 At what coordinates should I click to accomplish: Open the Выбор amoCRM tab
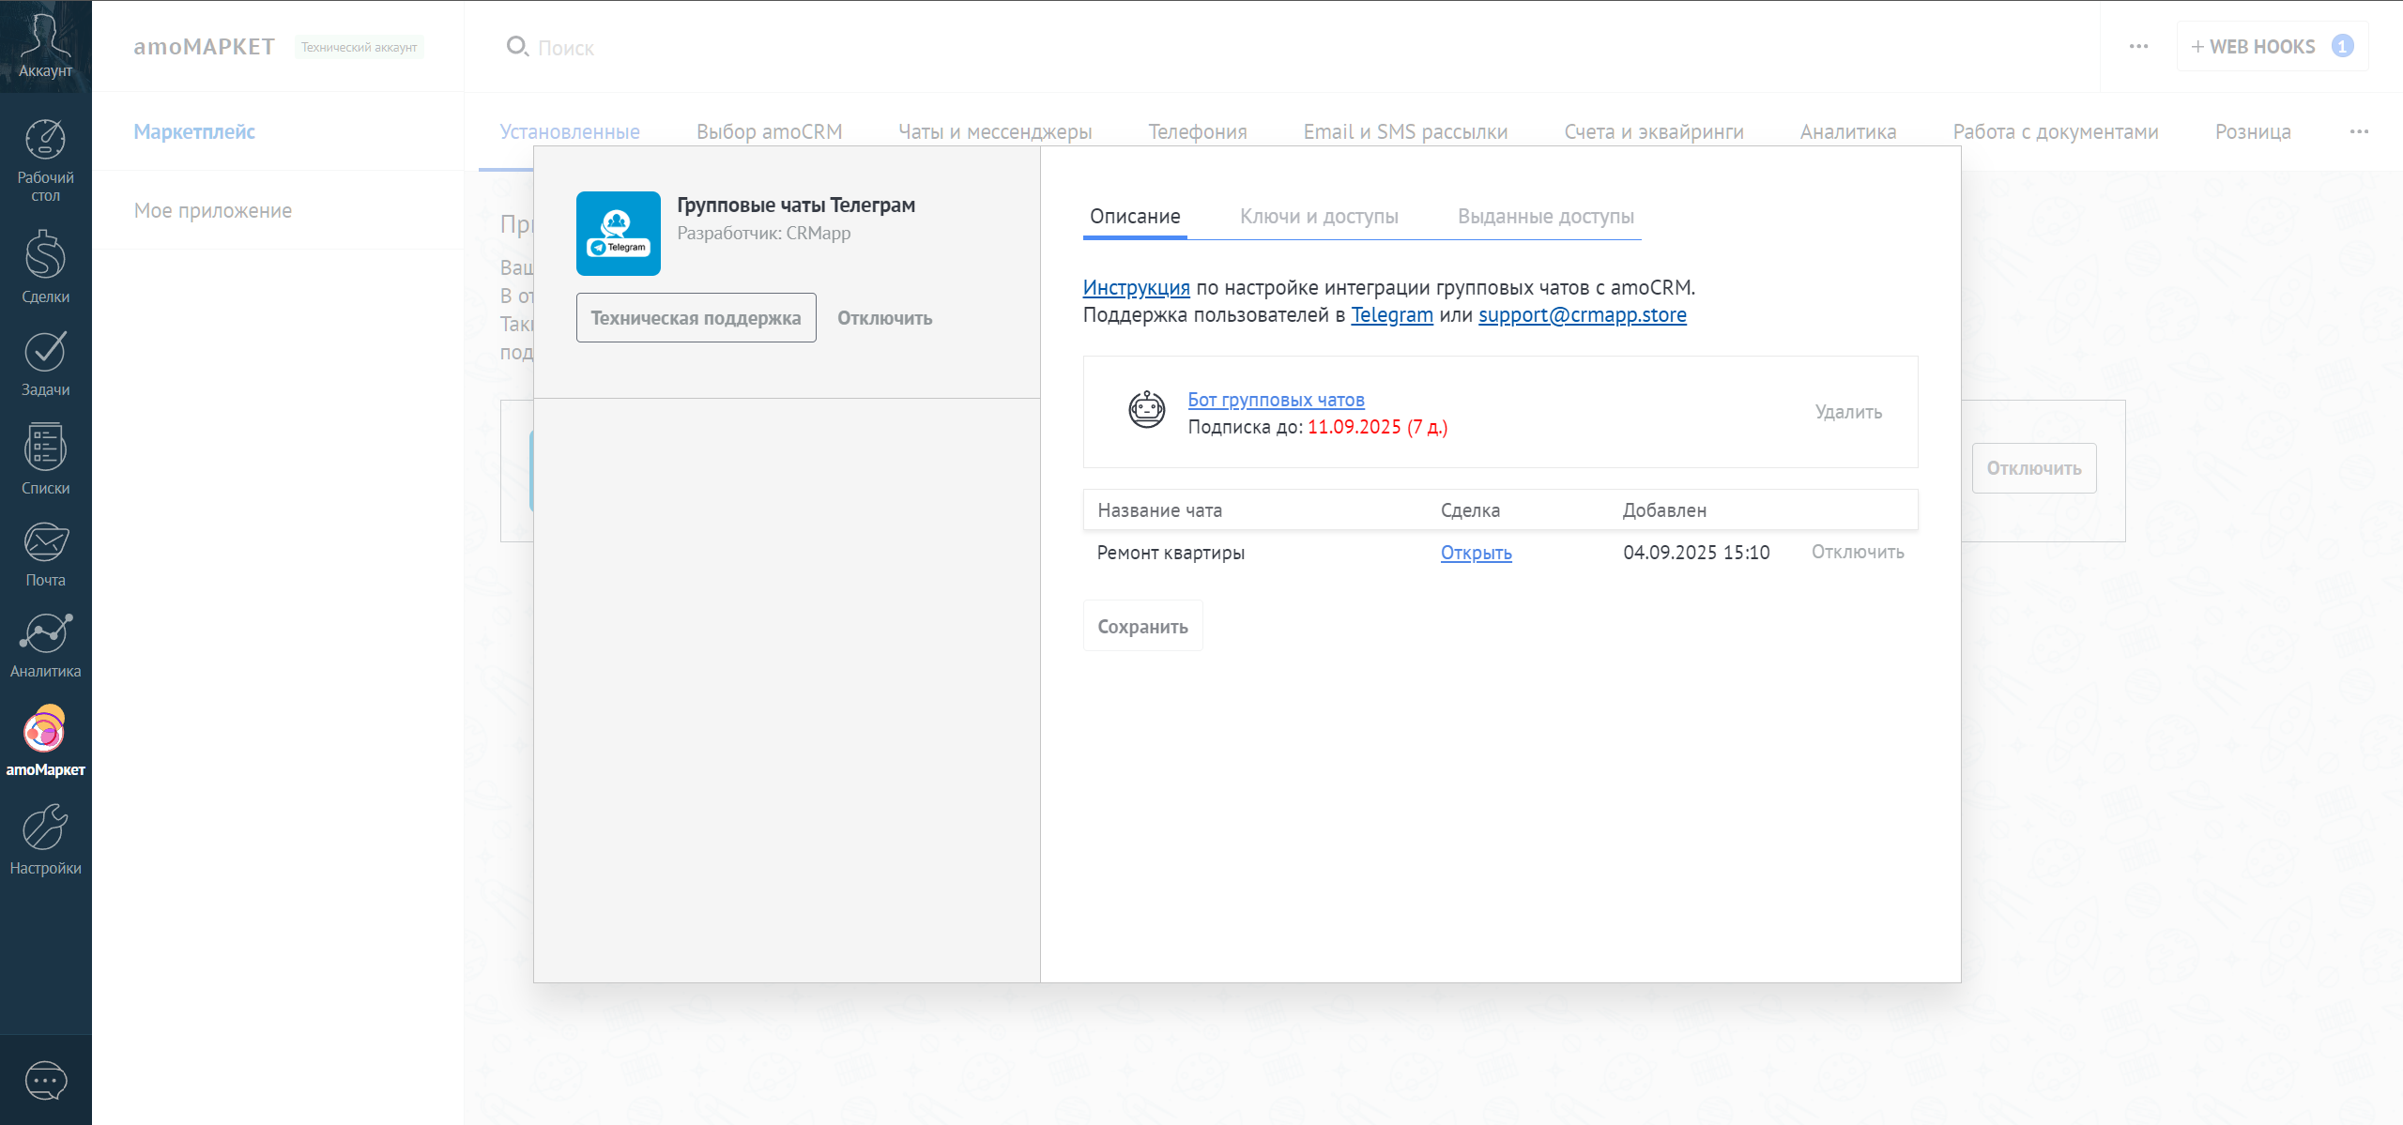tap(770, 132)
